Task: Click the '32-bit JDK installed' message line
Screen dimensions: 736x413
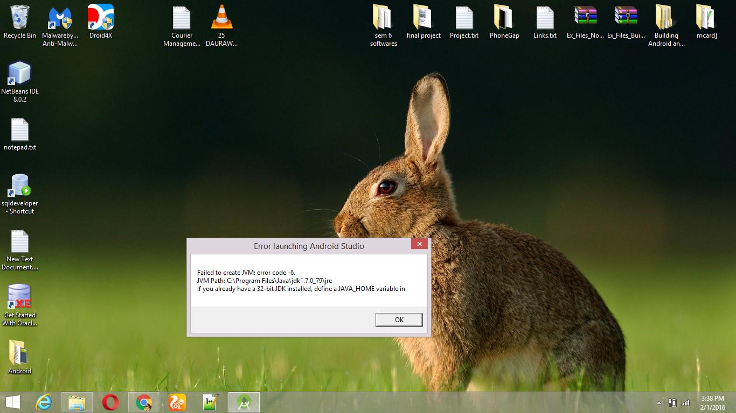Action: click(x=301, y=289)
